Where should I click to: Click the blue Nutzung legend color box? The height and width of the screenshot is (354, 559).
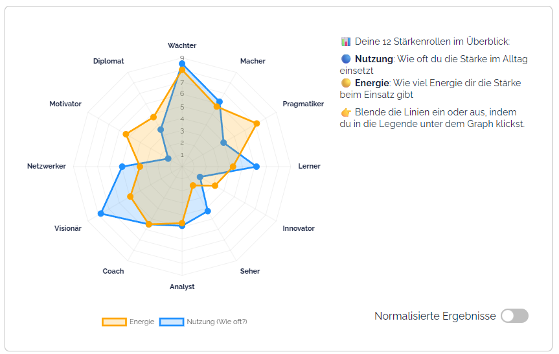point(172,322)
